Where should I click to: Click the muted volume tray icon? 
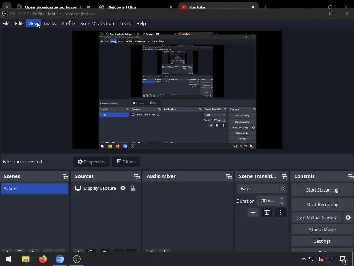(320, 259)
